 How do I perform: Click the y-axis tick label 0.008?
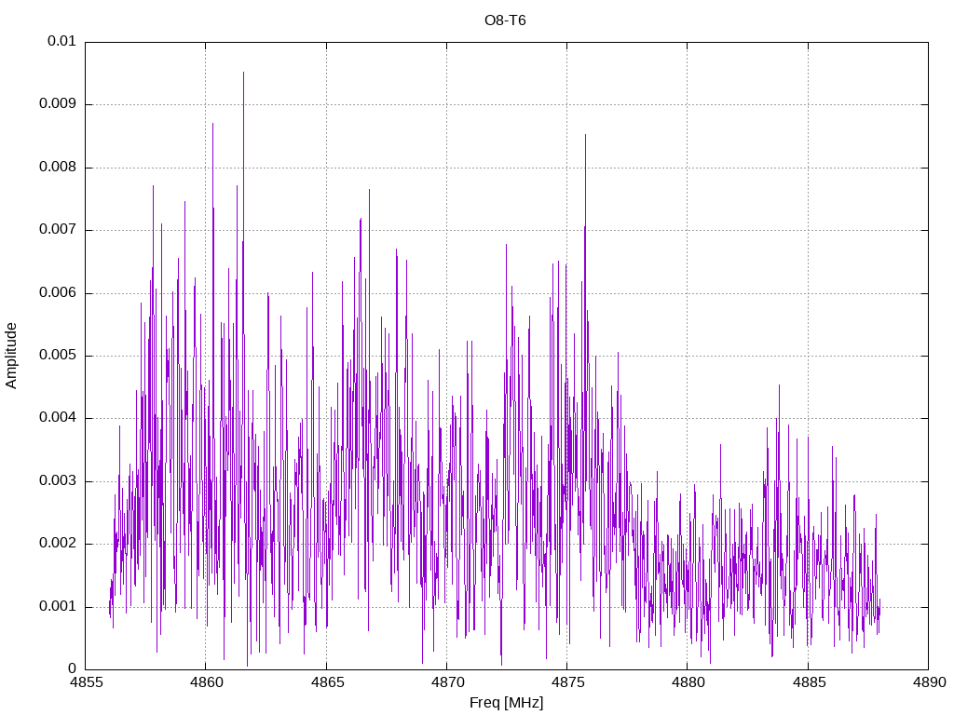point(58,168)
